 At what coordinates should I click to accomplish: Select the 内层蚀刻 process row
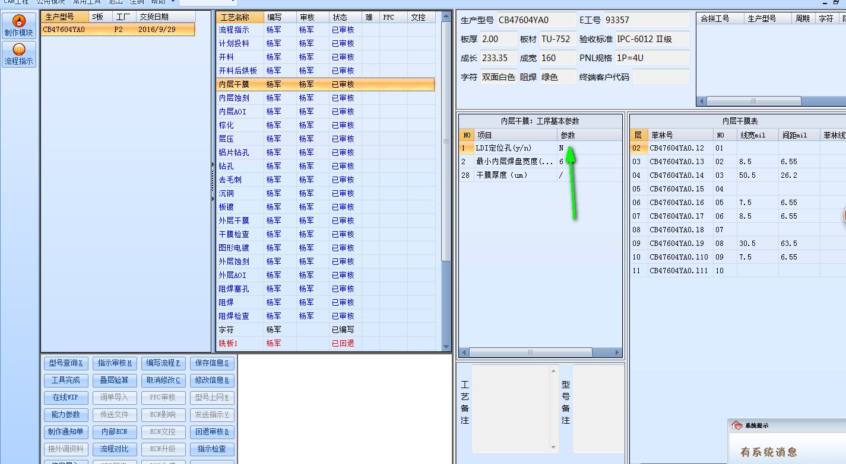pyautogui.click(x=325, y=98)
